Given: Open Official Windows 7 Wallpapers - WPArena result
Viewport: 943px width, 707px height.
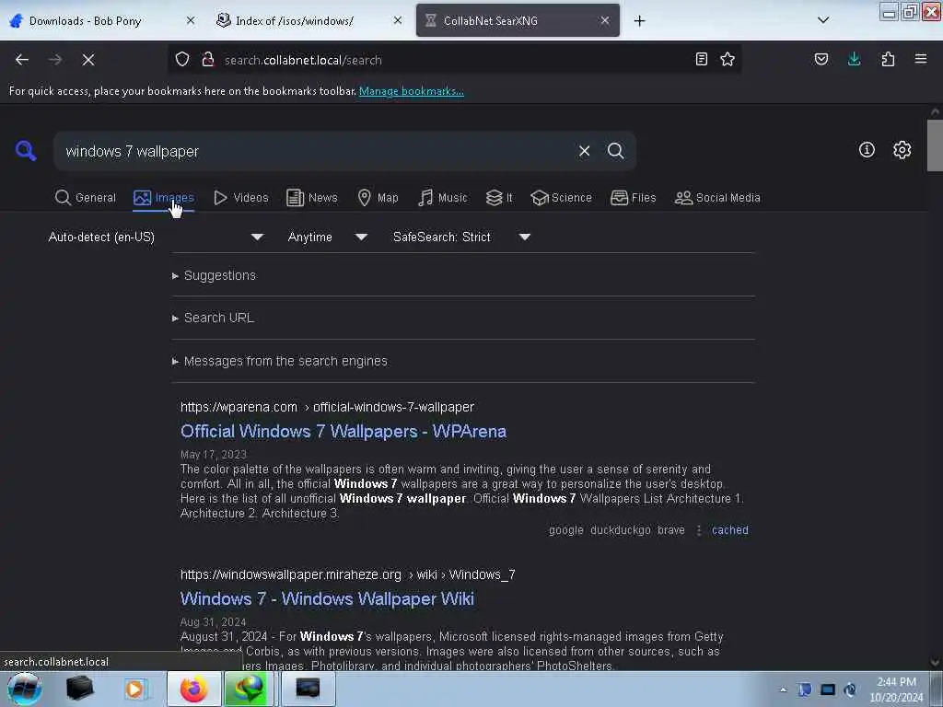Looking at the screenshot, I should coord(343,431).
